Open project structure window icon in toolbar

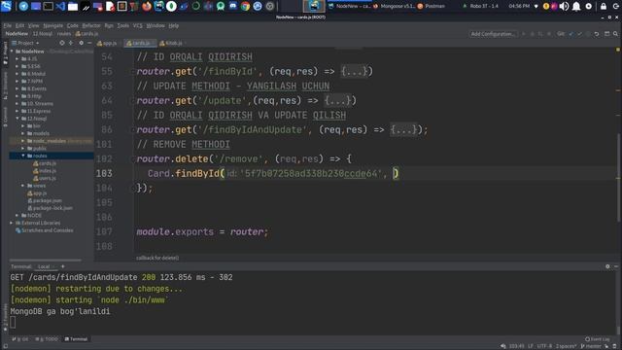606,34
